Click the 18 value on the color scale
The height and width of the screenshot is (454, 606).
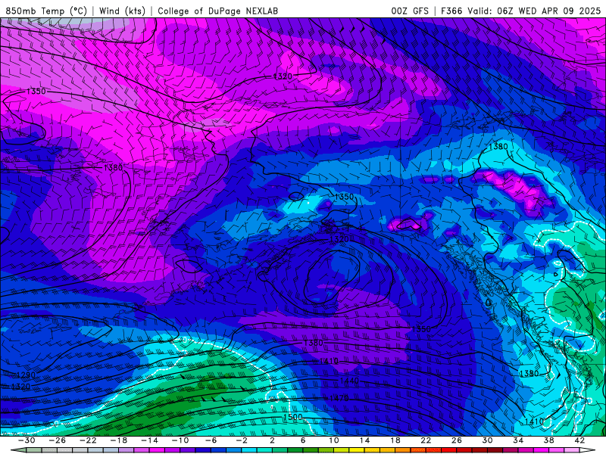pos(395,440)
